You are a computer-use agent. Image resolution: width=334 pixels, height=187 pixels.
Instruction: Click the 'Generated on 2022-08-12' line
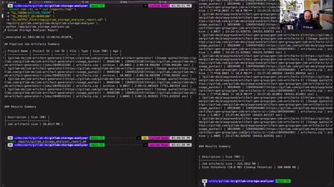point(39,37)
